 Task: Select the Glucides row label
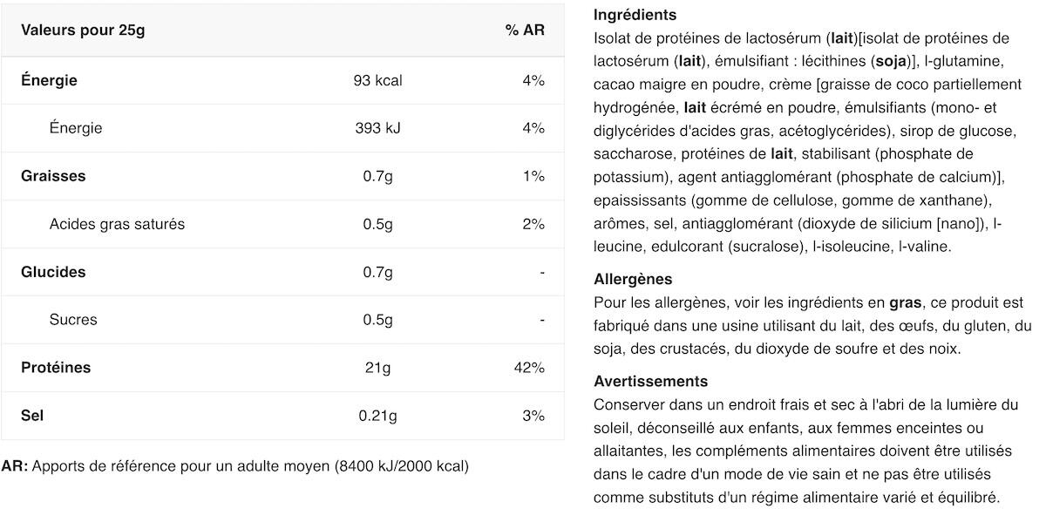click(x=53, y=272)
